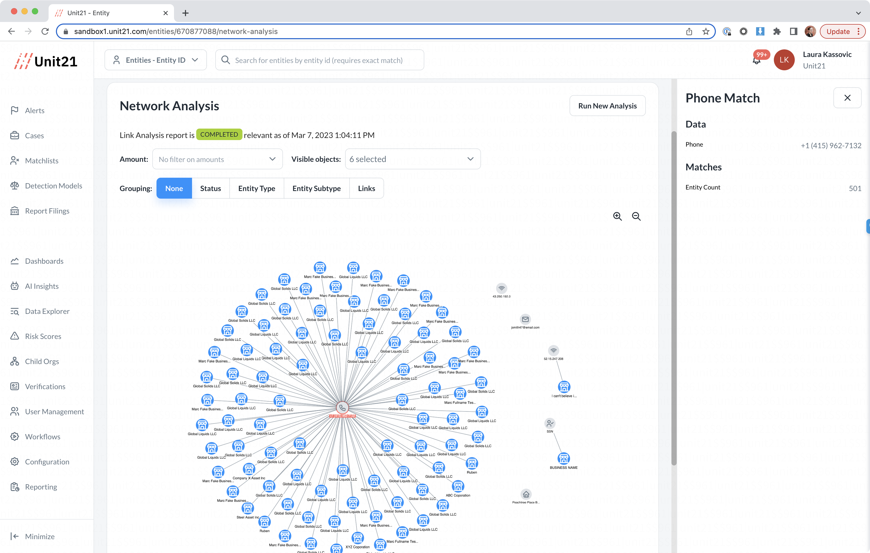
Task: Click the SSN node icon
Action: pos(549,423)
